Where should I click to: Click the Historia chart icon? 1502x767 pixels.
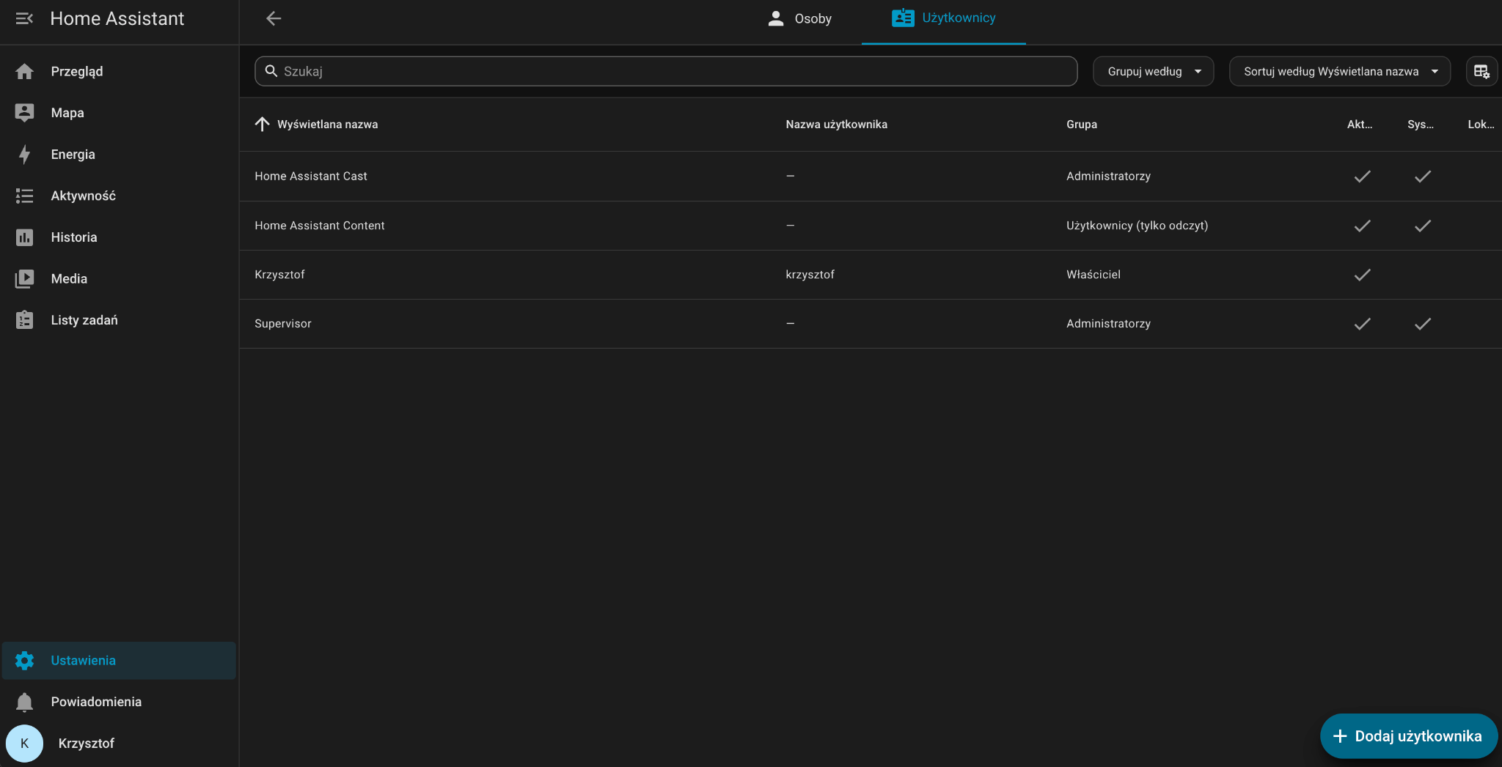click(x=24, y=237)
